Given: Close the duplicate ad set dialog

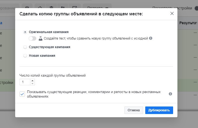Looking at the screenshot, I should pyautogui.click(x=172, y=13).
